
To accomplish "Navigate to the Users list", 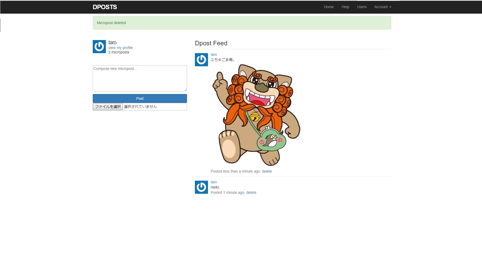I will tap(361, 7).
